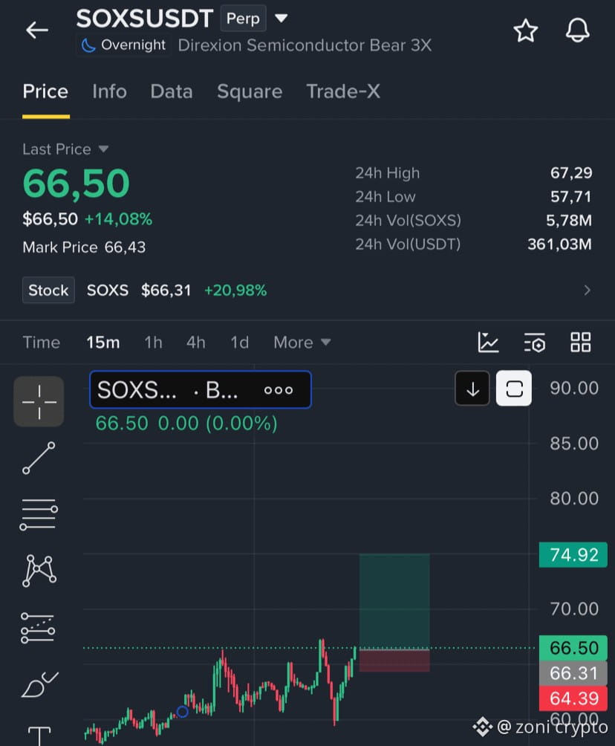Viewport: 615px width, 746px height.
Task: Switch to the Price tab
Action: (x=45, y=91)
